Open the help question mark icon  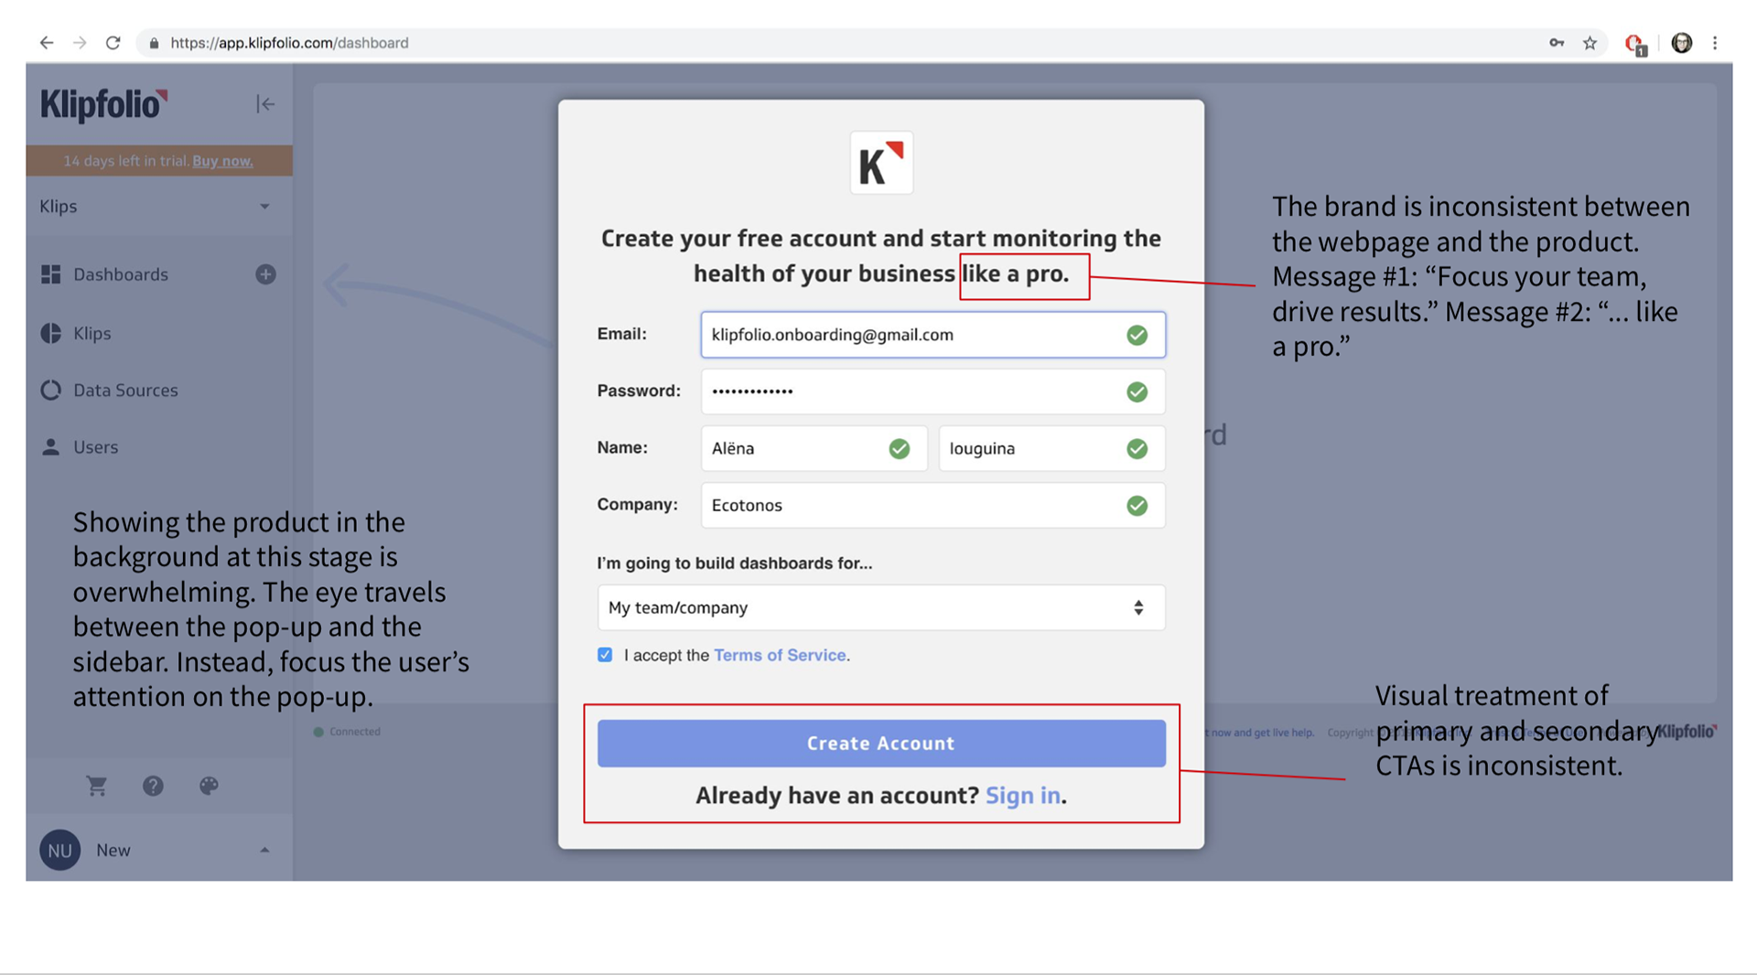click(x=153, y=786)
